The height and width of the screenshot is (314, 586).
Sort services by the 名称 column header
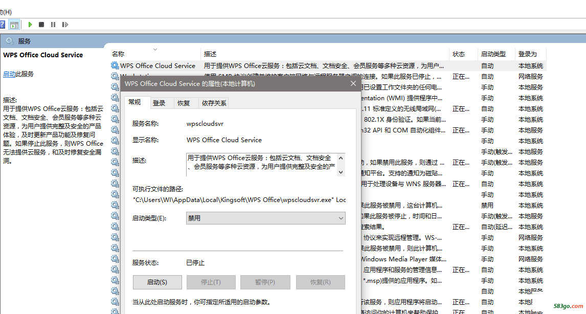pyautogui.click(x=118, y=54)
